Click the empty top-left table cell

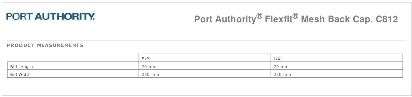[73, 58]
